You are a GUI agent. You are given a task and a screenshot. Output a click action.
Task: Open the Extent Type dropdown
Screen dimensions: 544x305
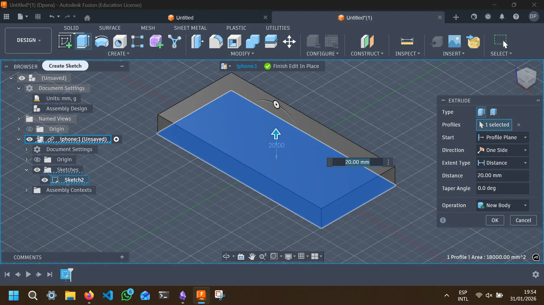pyautogui.click(x=502, y=163)
